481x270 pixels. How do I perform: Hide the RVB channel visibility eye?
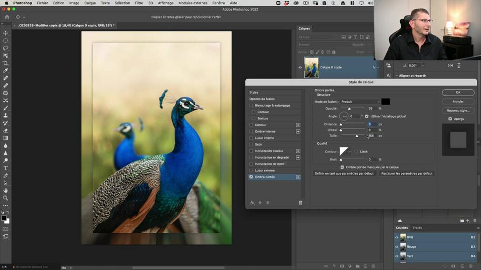click(x=397, y=237)
